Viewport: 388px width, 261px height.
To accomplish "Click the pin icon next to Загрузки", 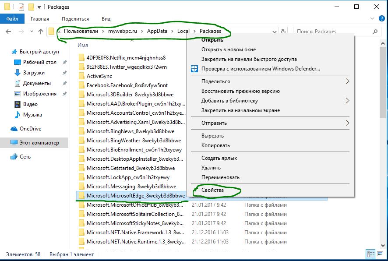I will [x=64, y=73].
